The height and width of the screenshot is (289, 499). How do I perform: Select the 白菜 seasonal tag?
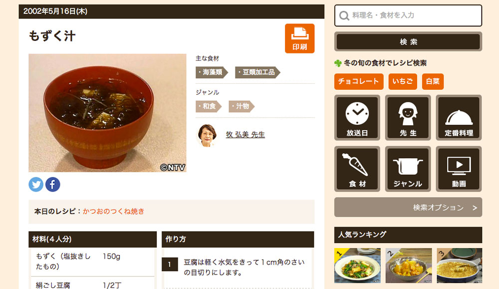click(x=433, y=81)
